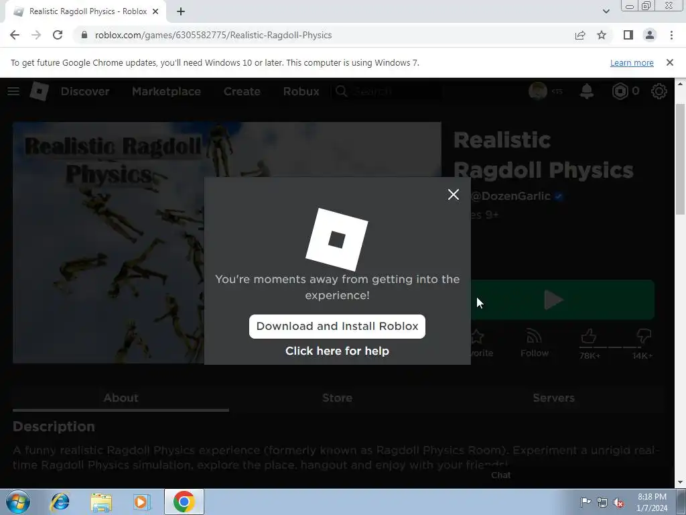Viewport: 686px width, 515px height.
Task: Open Create in Roblox navbar
Action: (242, 91)
